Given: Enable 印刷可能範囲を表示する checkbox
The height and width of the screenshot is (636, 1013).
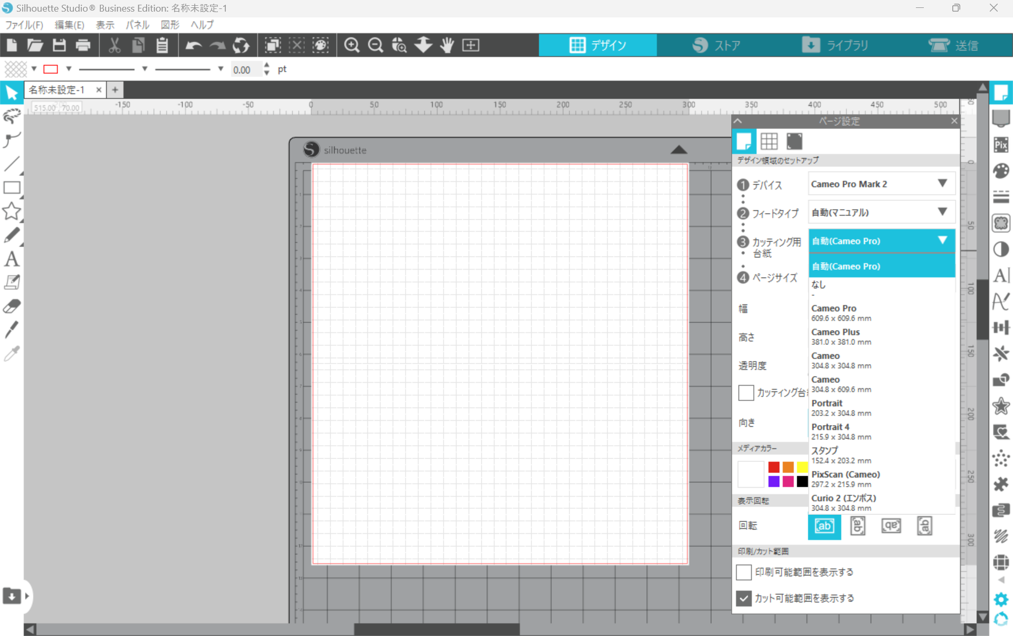Looking at the screenshot, I should [x=744, y=572].
